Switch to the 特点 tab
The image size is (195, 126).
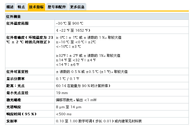pyautogui.click(x=21, y=7)
